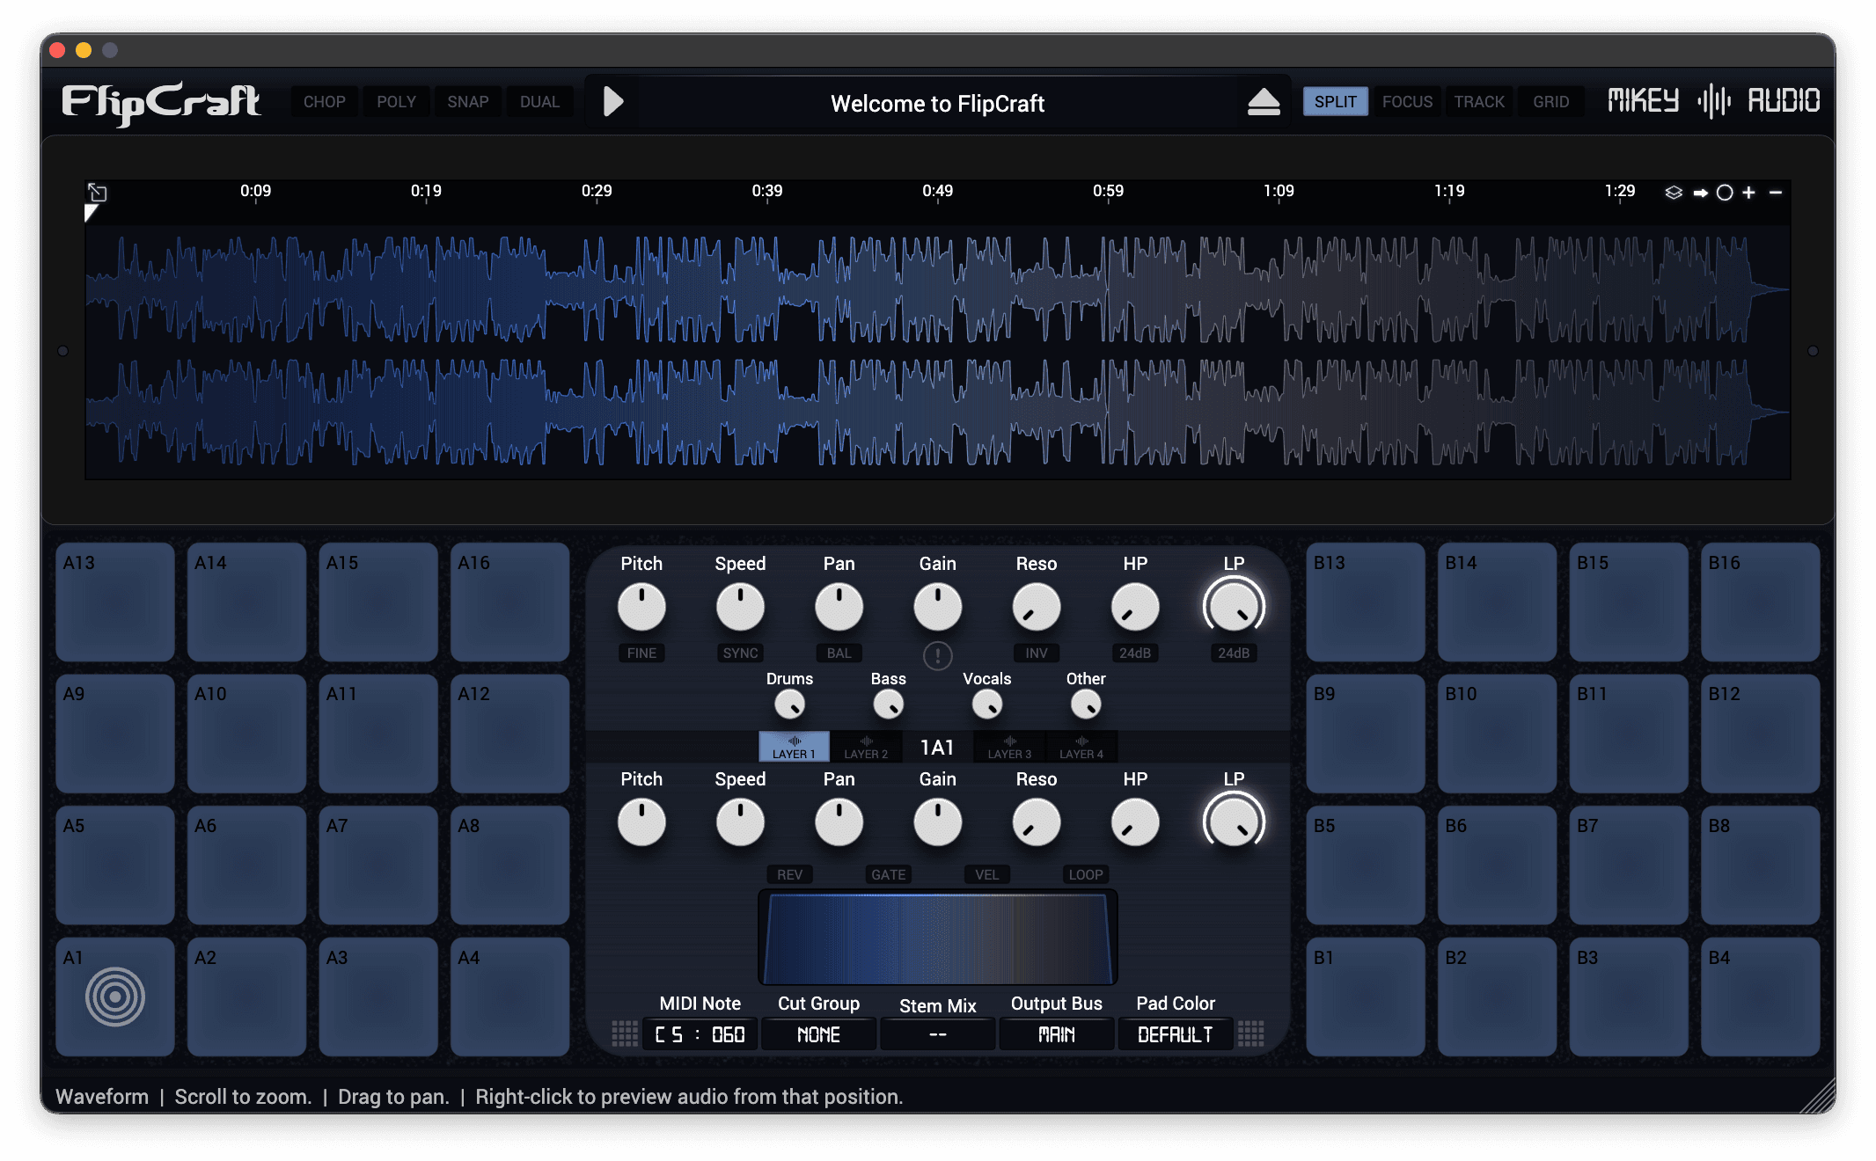Enable the SNAP toggle
Viewport: 1876px width, 1161px height.
pos(467,102)
